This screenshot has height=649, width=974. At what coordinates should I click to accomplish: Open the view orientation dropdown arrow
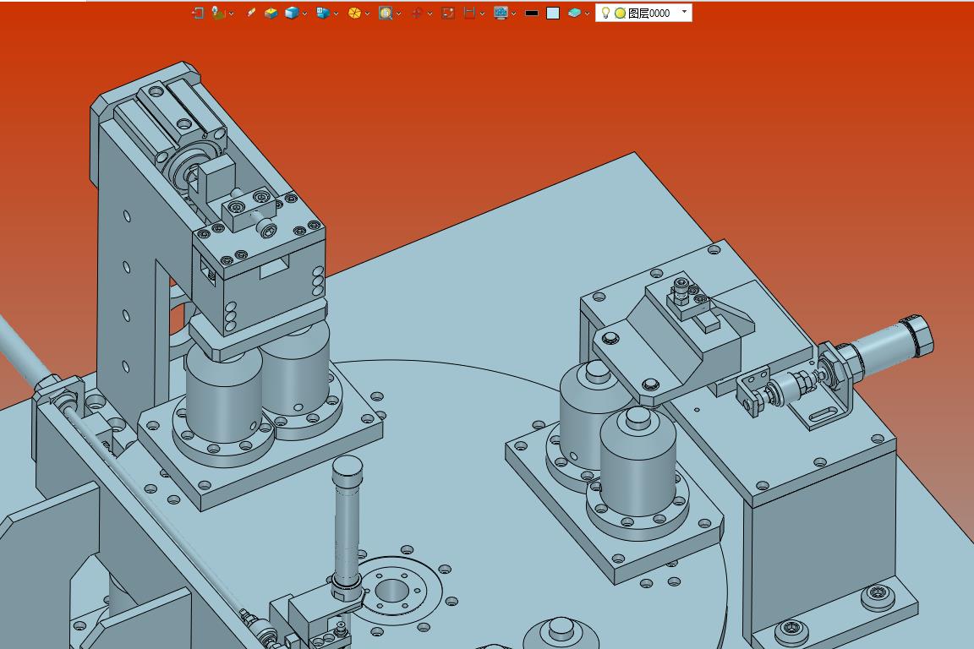point(336,13)
